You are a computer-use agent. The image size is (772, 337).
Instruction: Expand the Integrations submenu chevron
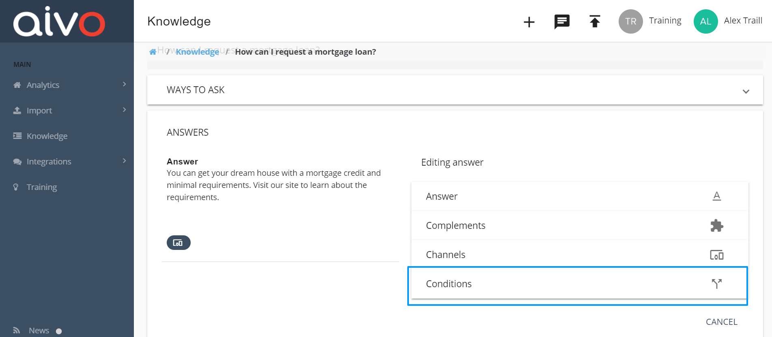(x=125, y=161)
